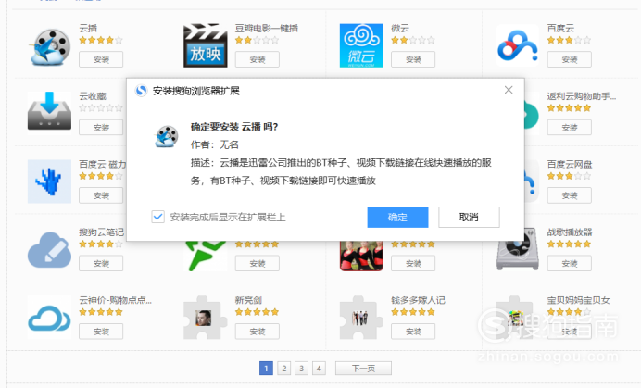Cancel installation with the 取消 button
Screen dimensions: 641x388
coord(469,217)
